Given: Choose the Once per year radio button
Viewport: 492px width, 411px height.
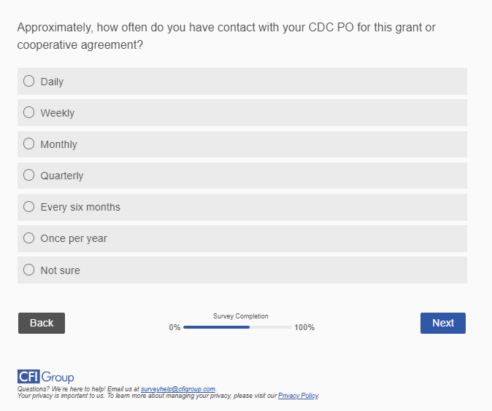Looking at the screenshot, I should click(x=29, y=238).
